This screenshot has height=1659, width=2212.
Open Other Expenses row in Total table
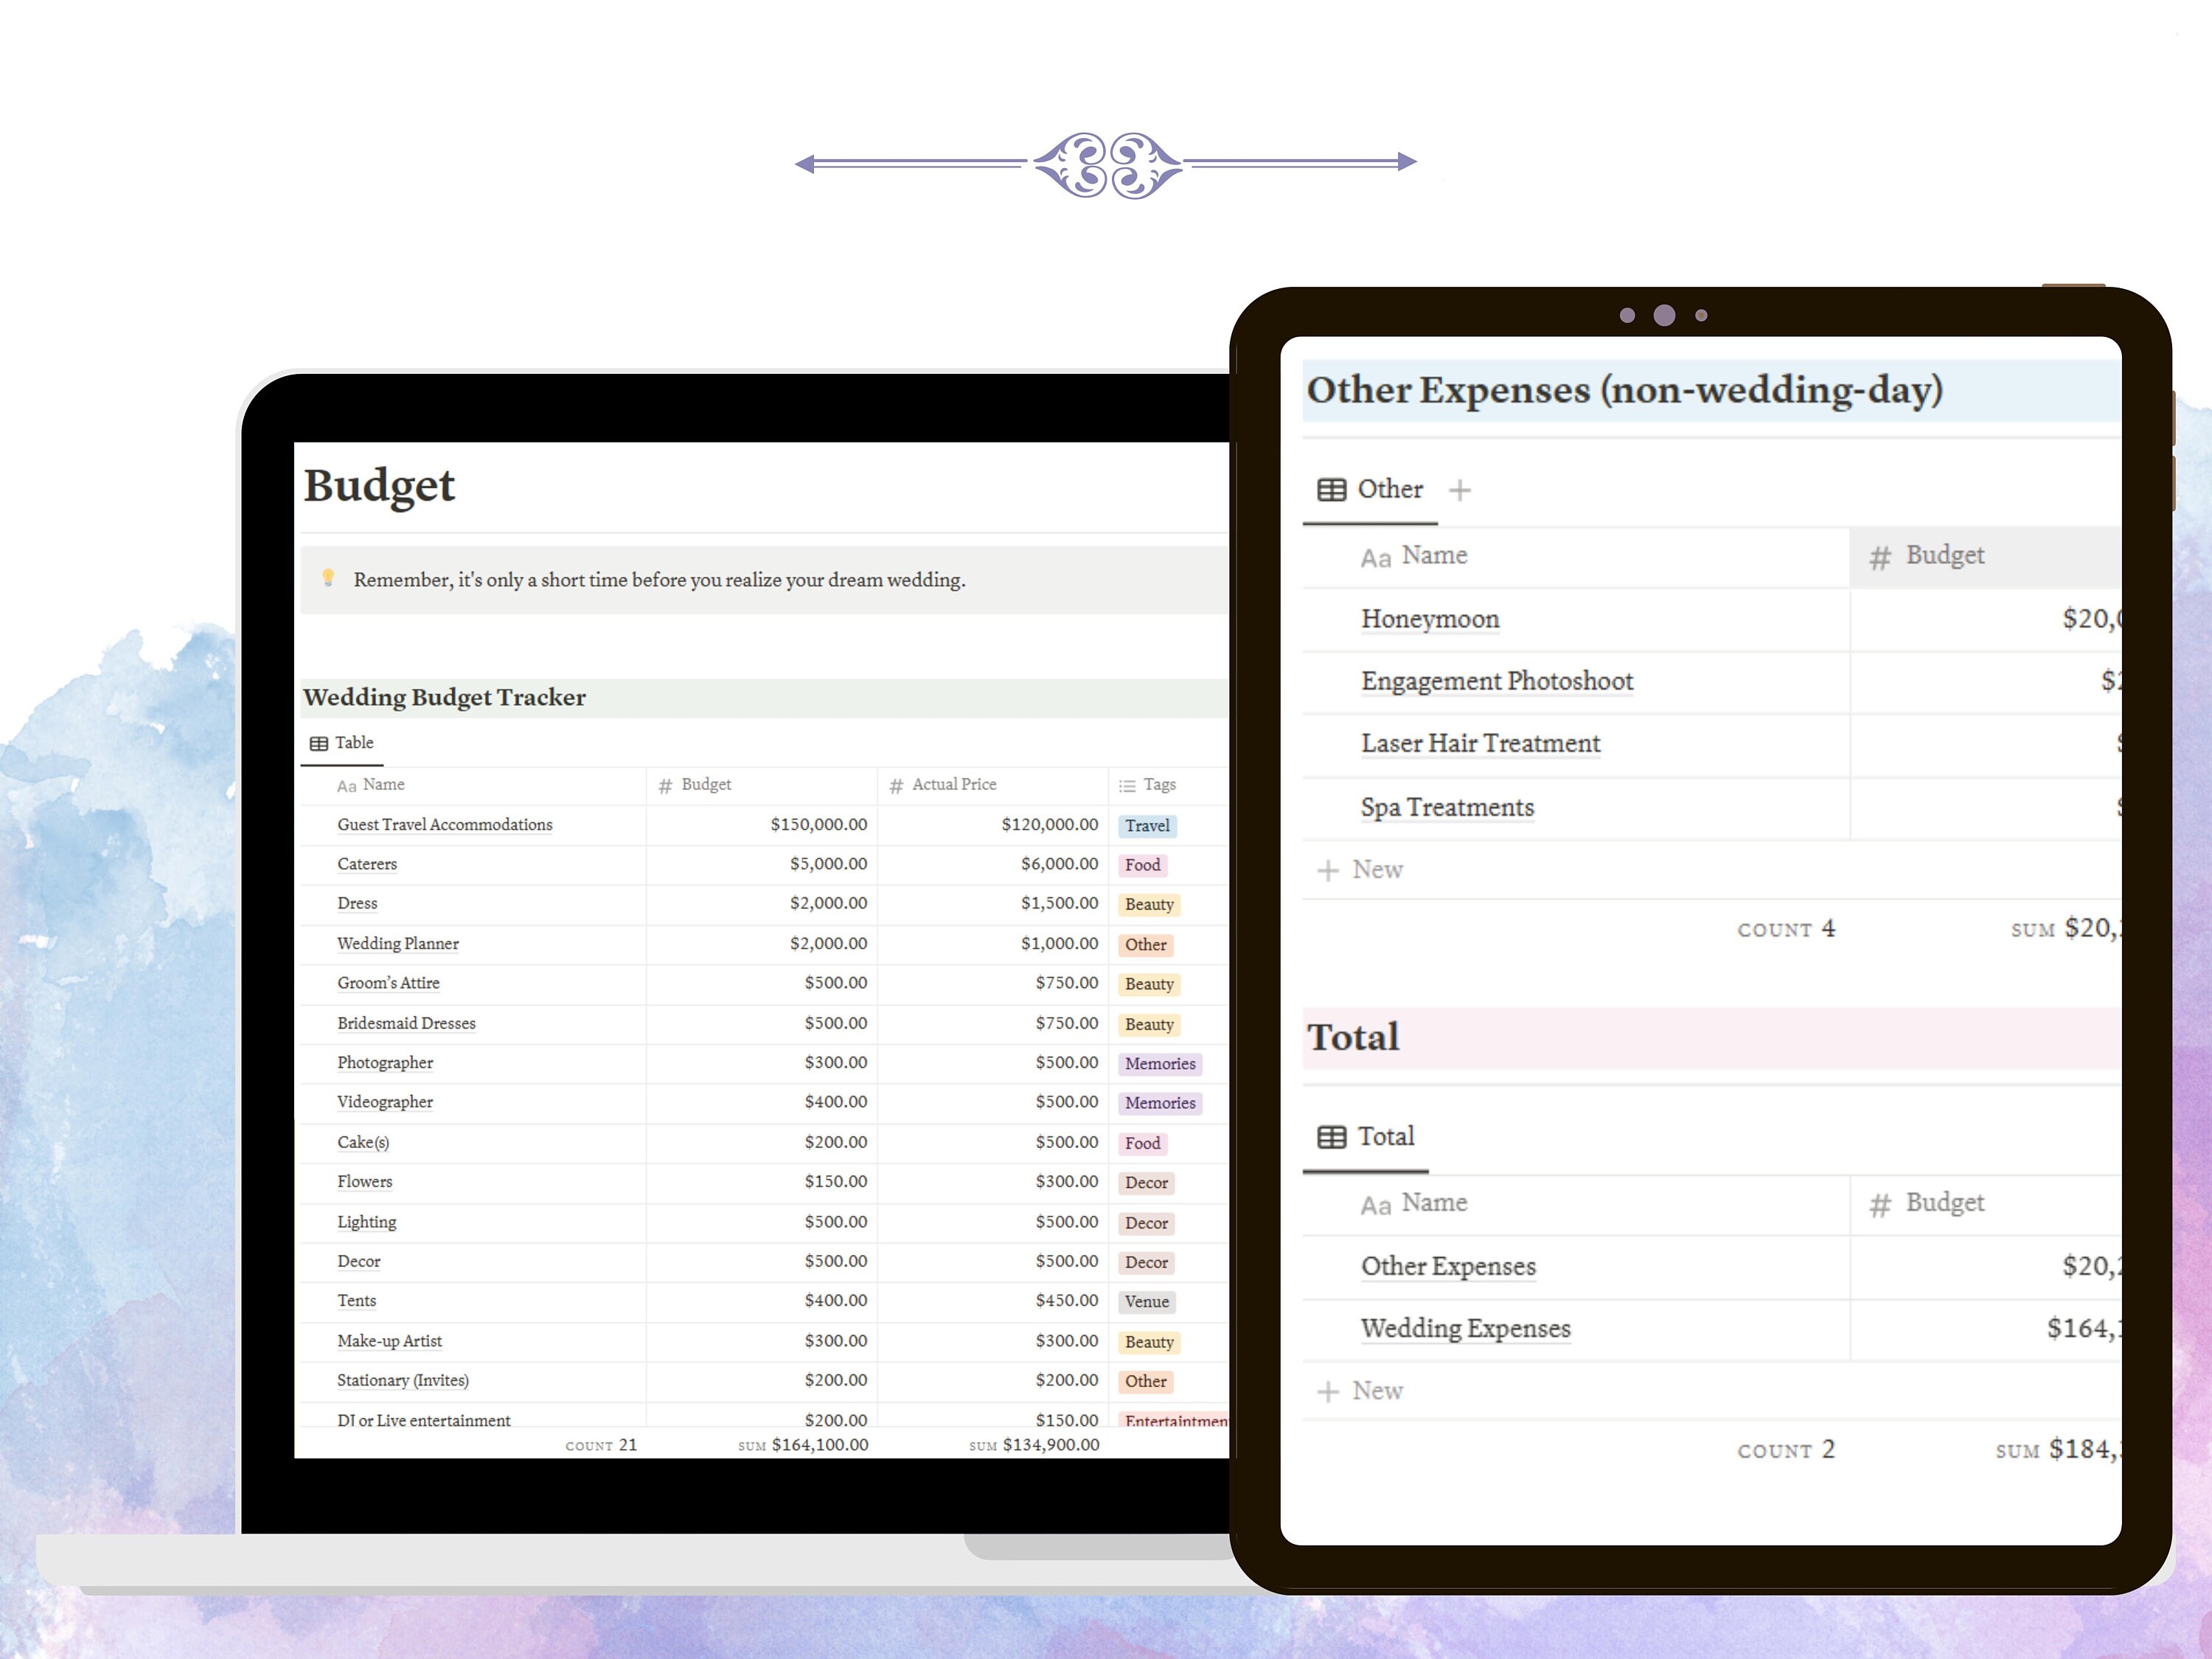pyautogui.click(x=1448, y=1266)
